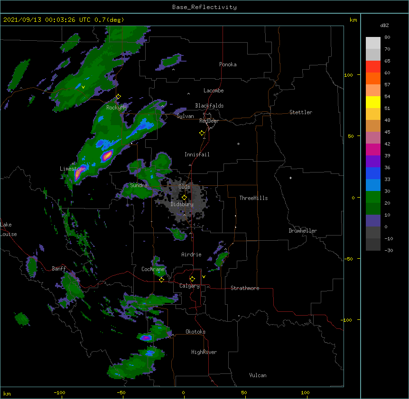Select the Sylvan label
The width and height of the screenshot is (409, 399).
coord(185,116)
